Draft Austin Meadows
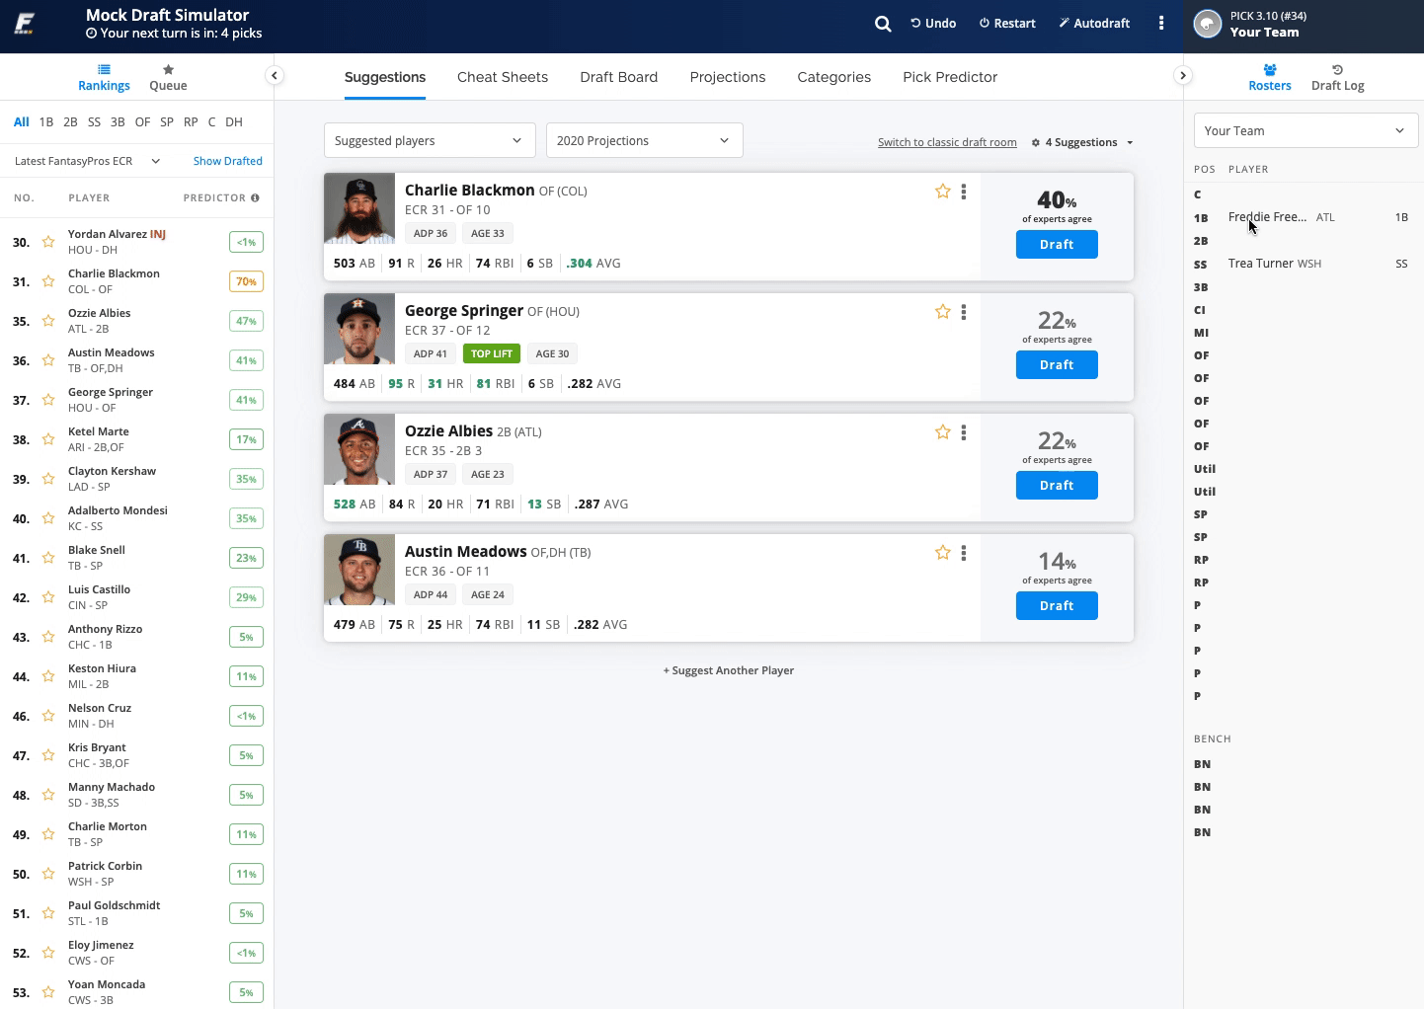Screen dimensions: 1424x1009 1057,605
